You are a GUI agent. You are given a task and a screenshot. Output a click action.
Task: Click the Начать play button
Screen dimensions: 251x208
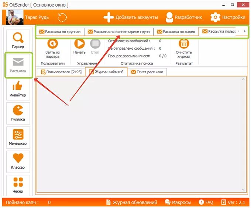point(79,43)
